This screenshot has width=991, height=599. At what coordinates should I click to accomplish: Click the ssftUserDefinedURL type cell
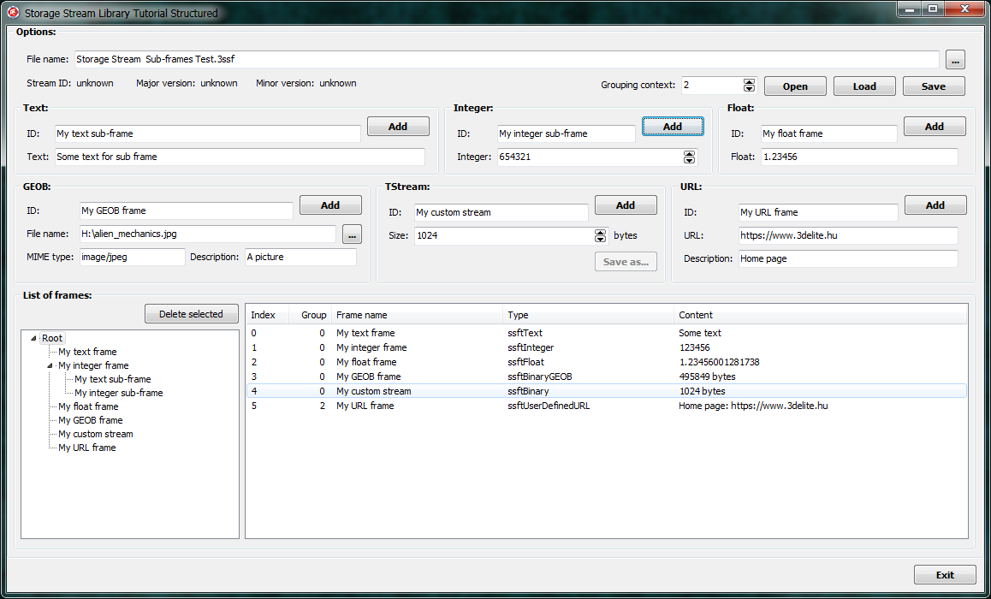[549, 406]
